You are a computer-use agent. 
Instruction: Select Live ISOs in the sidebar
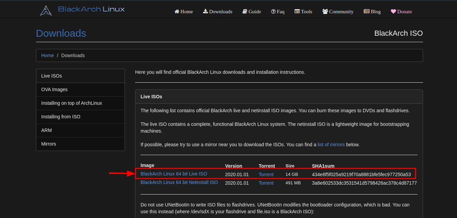(80, 76)
